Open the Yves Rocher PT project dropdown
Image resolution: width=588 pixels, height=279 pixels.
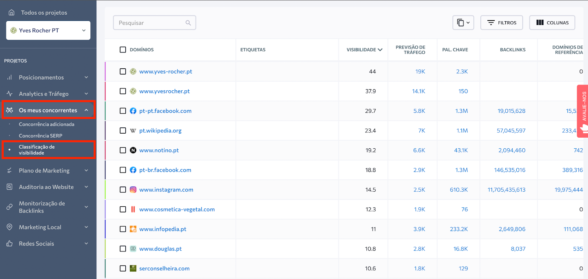pos(48,30)
